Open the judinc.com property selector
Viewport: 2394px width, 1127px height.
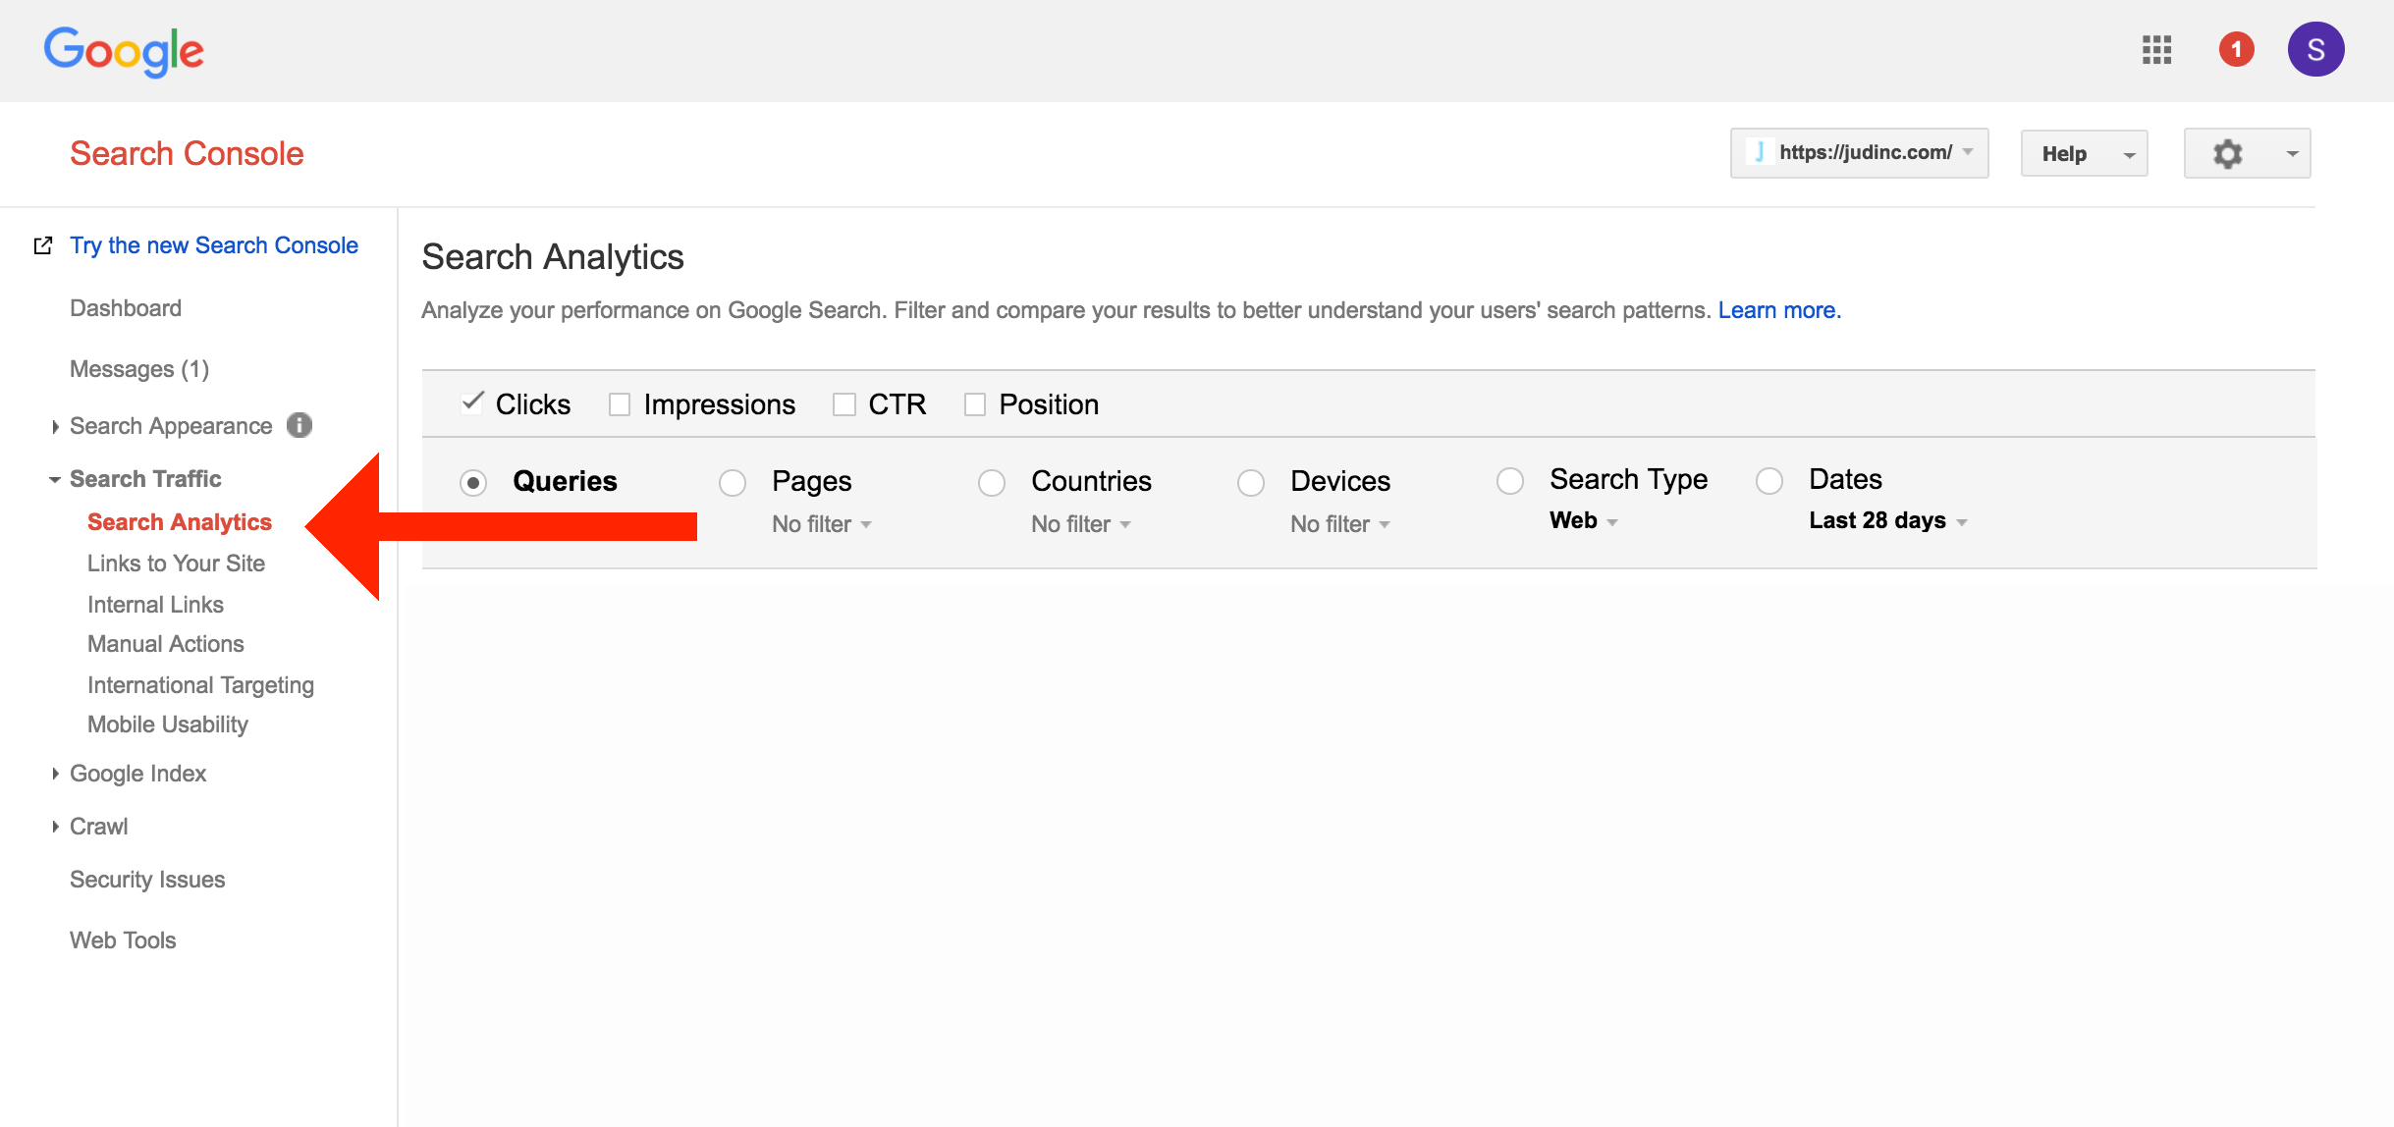click(1859, 153)
